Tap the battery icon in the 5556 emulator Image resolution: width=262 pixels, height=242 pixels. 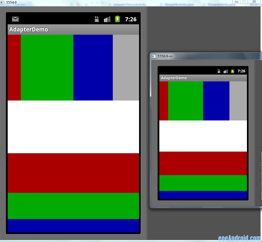tap(232, 71)
